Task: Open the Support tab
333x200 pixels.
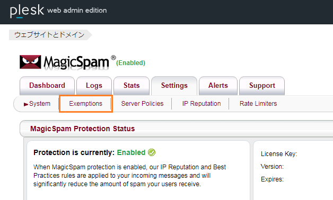Action: click(262, 85)
